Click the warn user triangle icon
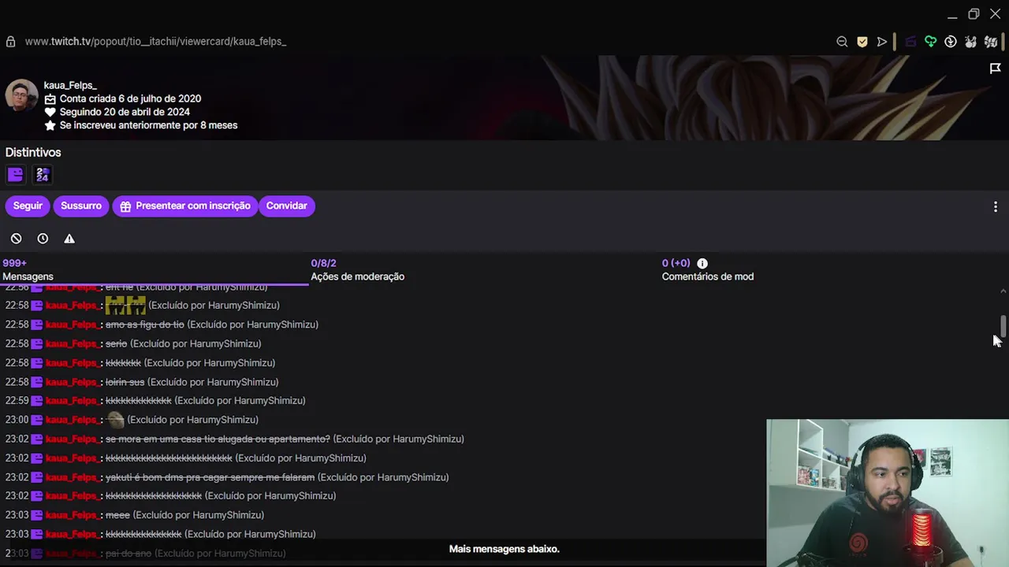This screenshot has height=567, width=1009. coord(69,239)
